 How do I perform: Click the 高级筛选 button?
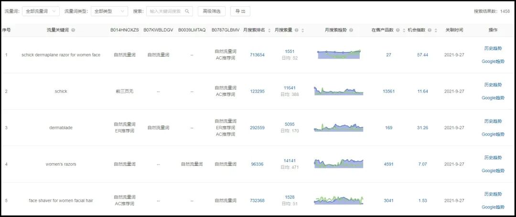(x=211, y=11)
